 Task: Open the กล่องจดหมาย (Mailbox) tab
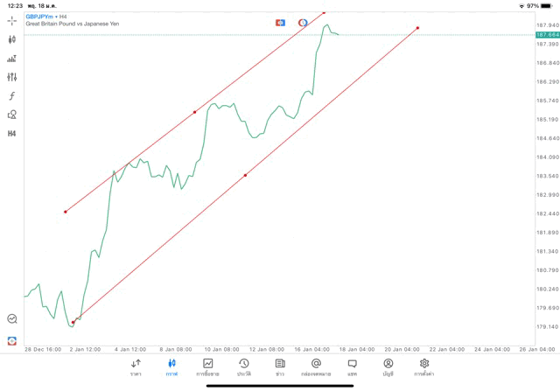(x=316, y=367)
